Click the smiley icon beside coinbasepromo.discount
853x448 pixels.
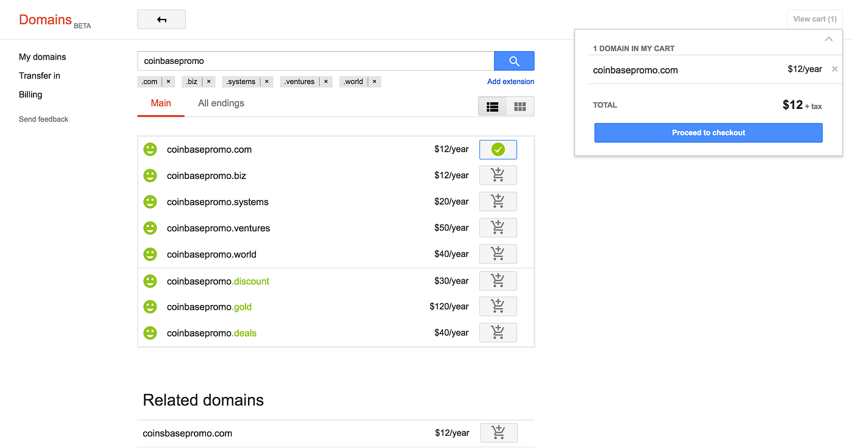[x=150, y=281]
